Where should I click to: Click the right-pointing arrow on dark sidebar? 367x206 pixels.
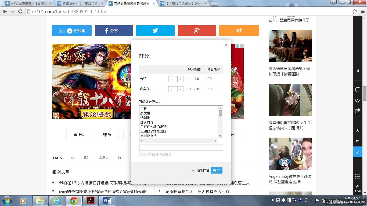point(358,60)
